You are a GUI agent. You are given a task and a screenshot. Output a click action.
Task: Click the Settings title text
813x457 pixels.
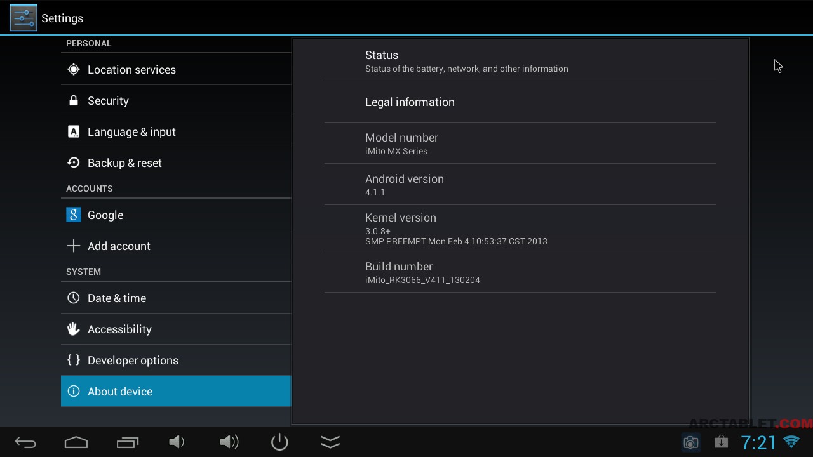pyautogui.click(x=62, y=18)
